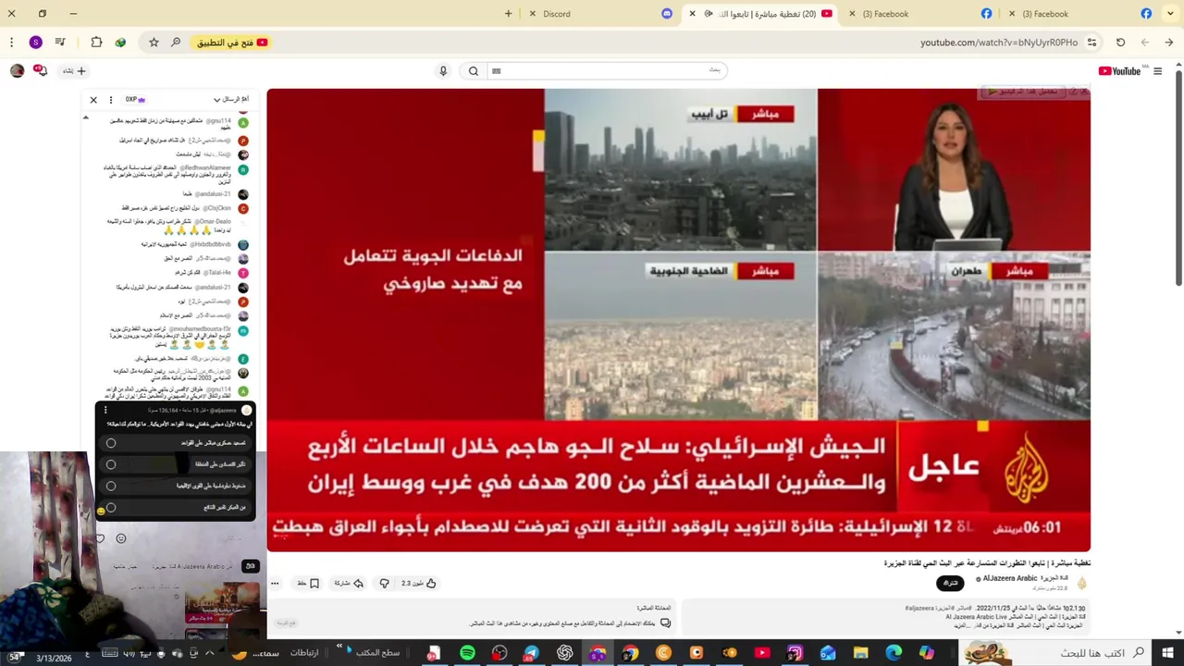Select second poll option radio button
The image size is (1184, 666).
[x=111, y=464]
